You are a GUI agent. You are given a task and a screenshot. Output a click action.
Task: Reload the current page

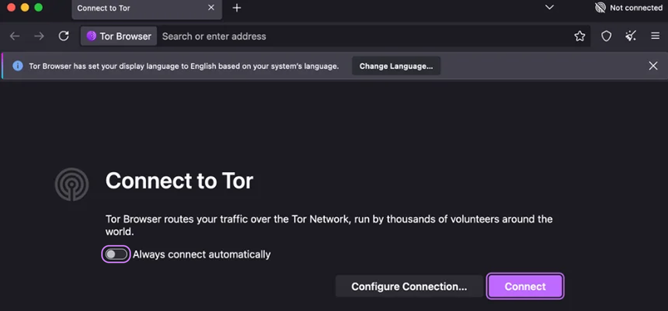click(63, 36)
